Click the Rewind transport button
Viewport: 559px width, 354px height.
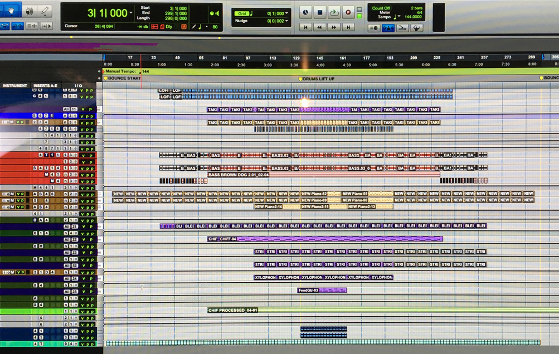(319, 27)
